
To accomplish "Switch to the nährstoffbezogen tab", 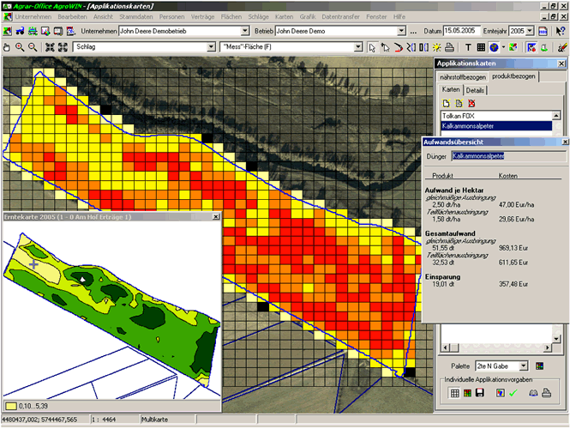I will pos(462,77).
